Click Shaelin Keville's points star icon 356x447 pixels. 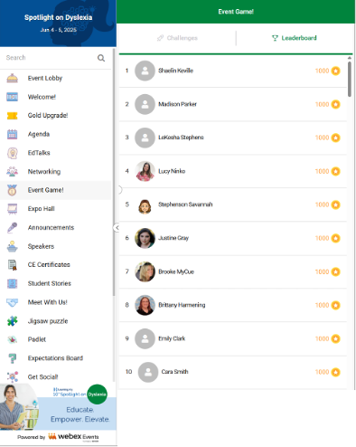click(335, 71)
